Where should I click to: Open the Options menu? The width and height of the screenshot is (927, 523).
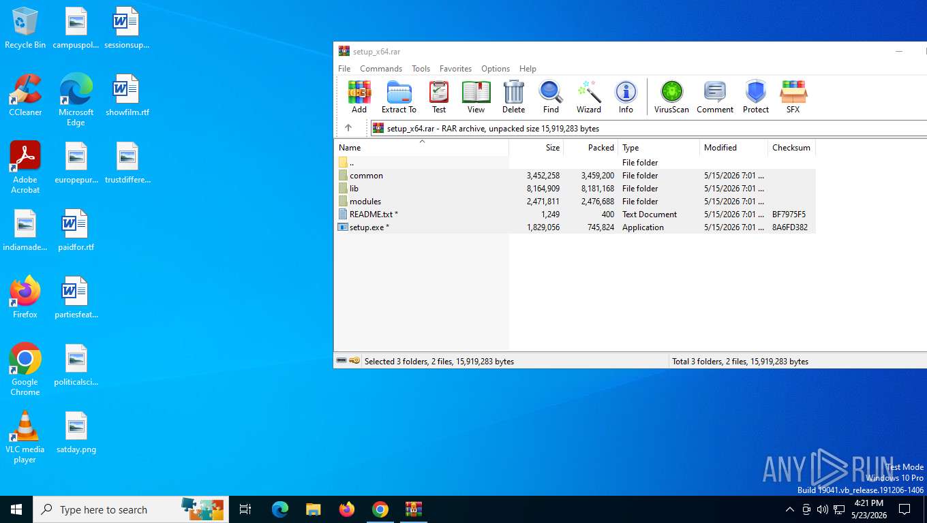(x=496, y=69)
